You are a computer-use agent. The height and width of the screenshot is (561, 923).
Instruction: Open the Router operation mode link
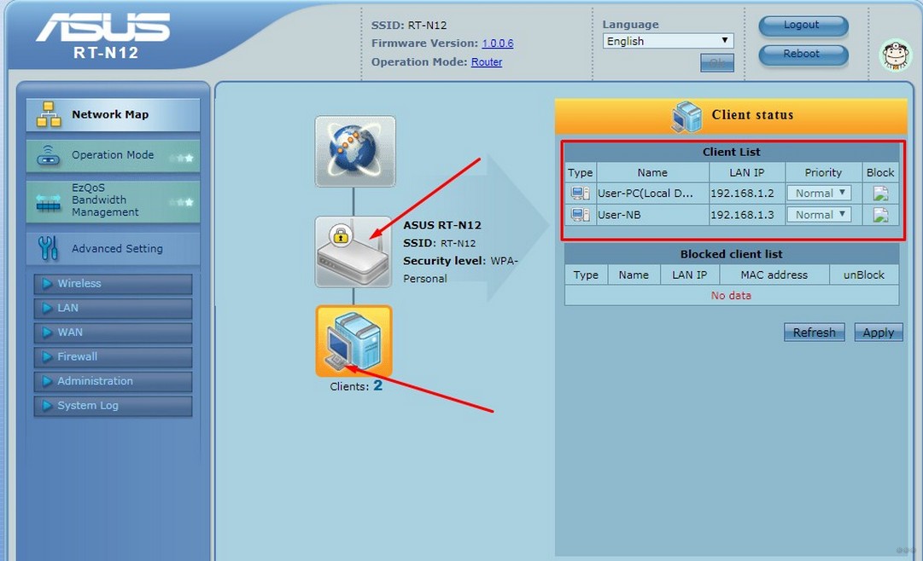point(486,61)
